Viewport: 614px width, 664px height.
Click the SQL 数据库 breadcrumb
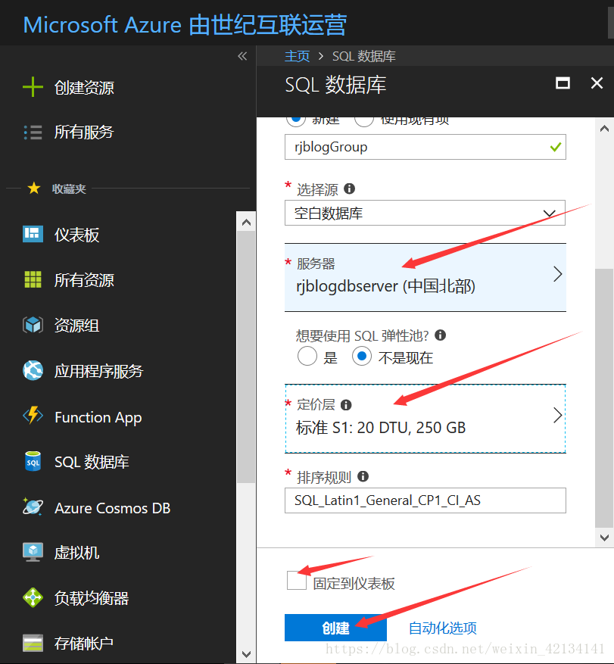coord(363,56)
